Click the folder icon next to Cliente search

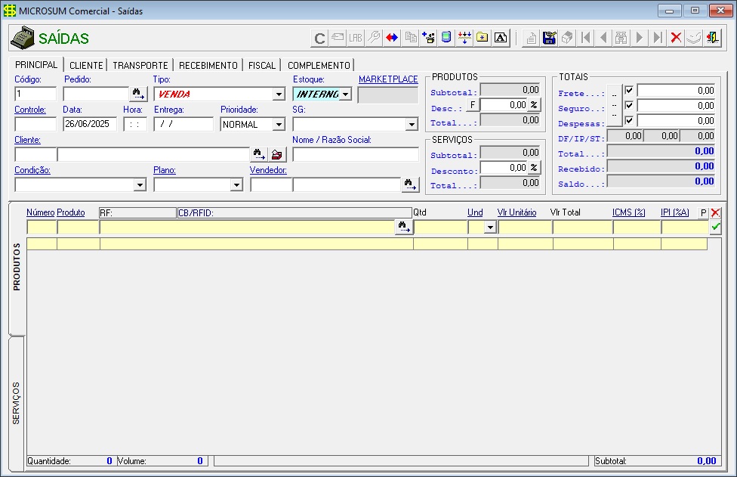click(x=278, y=154)
